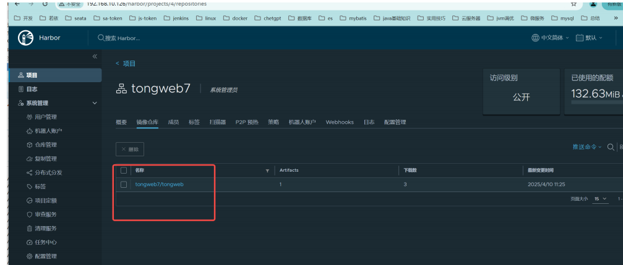Click the 分布式分发 share icon
The width and height of the screenshot is (623, 265).
tap(29, 172)
